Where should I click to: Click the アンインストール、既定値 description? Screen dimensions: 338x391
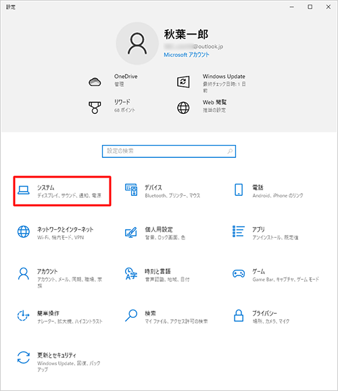pyautogui.click(x=275, y=237)
